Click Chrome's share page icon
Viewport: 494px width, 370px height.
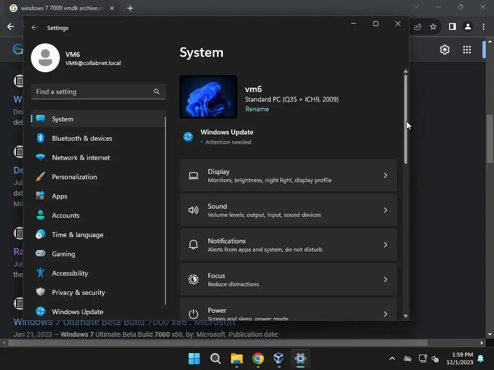coord(418,27)
